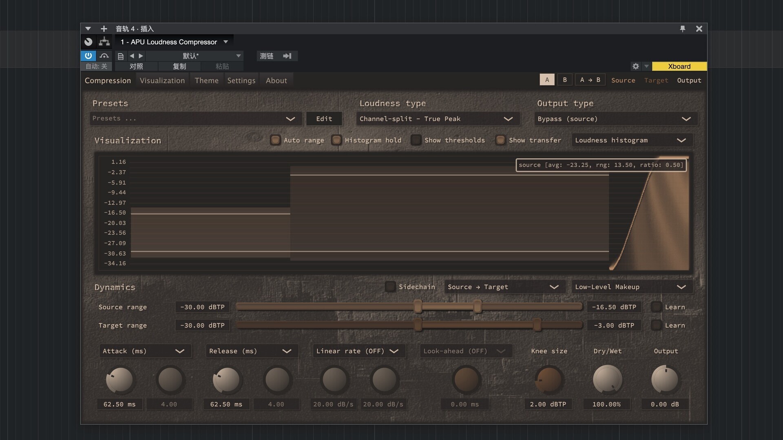This screenshot has width=783, height=440.
Task: Expand the arrow beside the gear icon
Action: [x=646, y=66]
